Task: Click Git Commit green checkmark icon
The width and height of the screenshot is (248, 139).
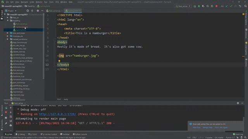Action: point(231,6)
